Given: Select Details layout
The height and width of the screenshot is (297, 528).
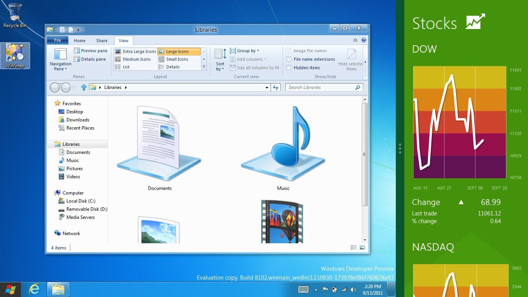Looking at the screenshot, I should 169,67.
